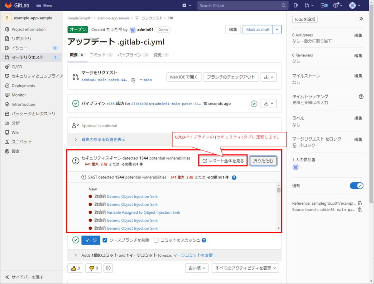Toggle the 通知 notification switch
The height and width of the screenshot is (284, 374).
click(357, 186)
